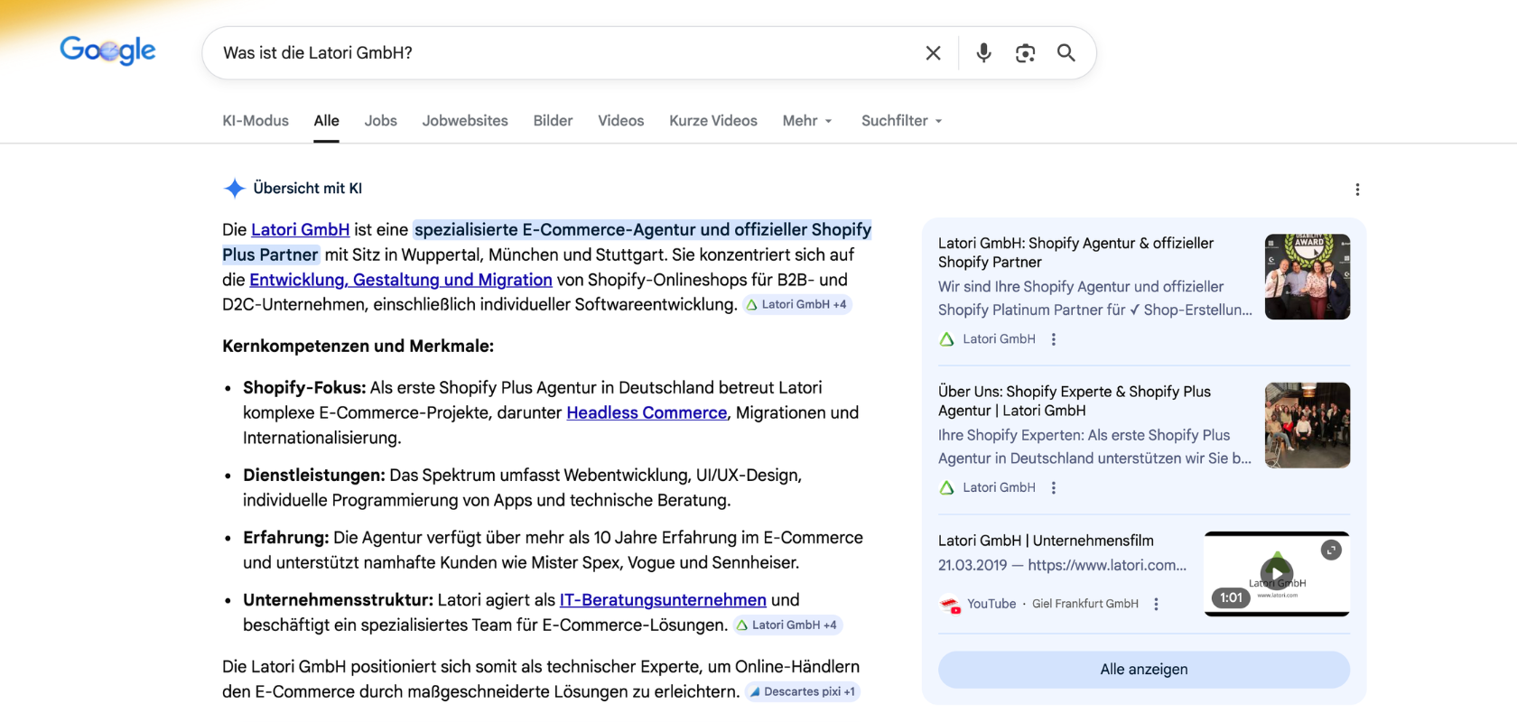1517x722 pixels.
Task: Play the Unternehmensfilm video thumbnail
Action: [1277, 573]
